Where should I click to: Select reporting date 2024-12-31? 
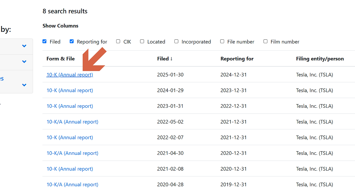coord(234,75)
